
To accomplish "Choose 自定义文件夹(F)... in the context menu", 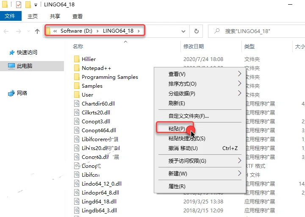I will (x=200, y=116).
